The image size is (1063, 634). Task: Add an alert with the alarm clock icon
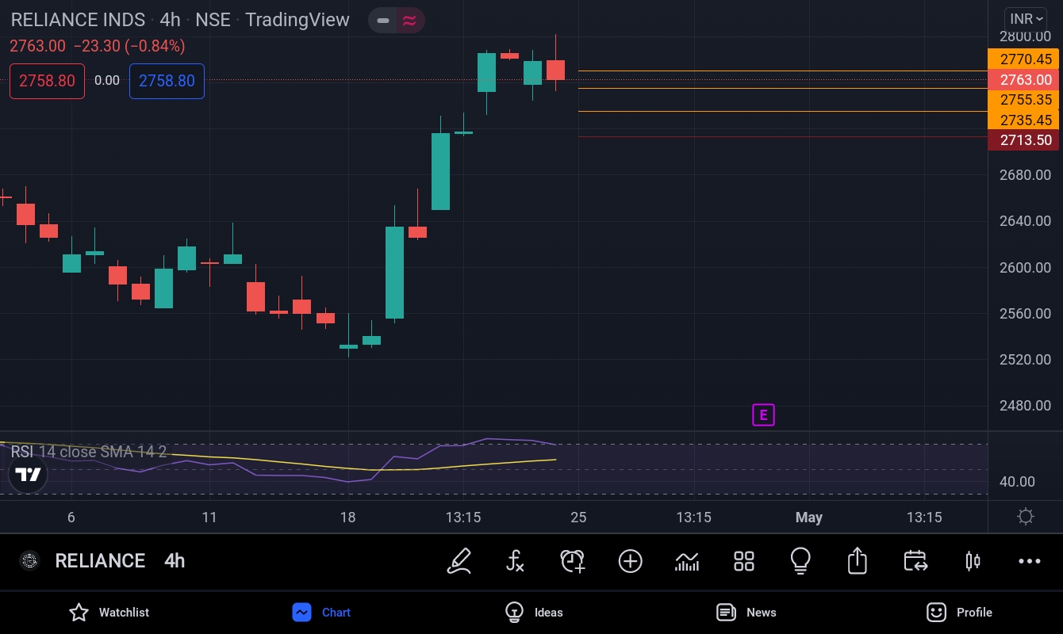coord(572,561)
